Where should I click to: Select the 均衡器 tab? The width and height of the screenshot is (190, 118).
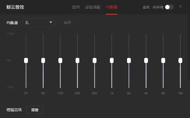coord(112,7)
